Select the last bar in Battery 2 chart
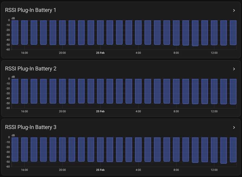 click(233, 91)
